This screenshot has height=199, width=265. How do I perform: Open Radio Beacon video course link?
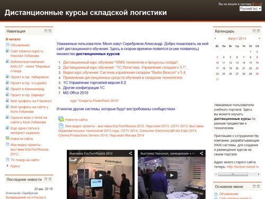click(x=125, y=73)
